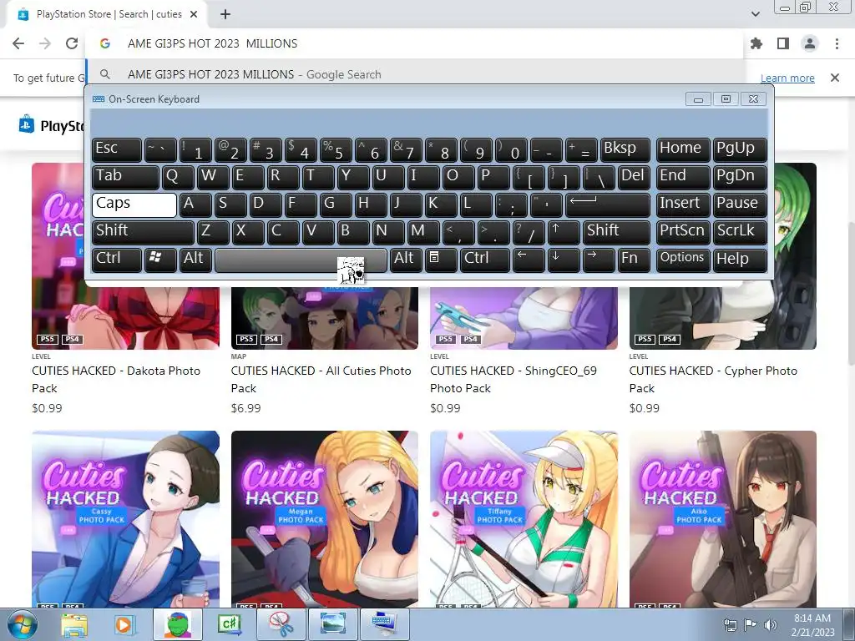Open ShingCEO_69 Photo Pack title
Image resolution: width=855 pixels, height=641 pixels.
tap(514, 380)
